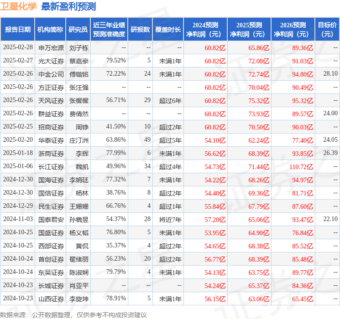Image resolution: width=340 pixels, height=319 pixels.
Task: Click the 卫星化学 title text
Action: coord(18,6)
